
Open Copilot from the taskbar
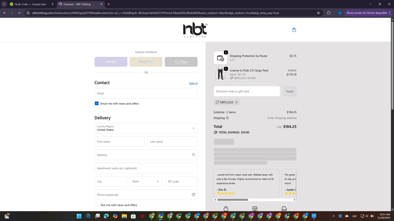(115, 216)
